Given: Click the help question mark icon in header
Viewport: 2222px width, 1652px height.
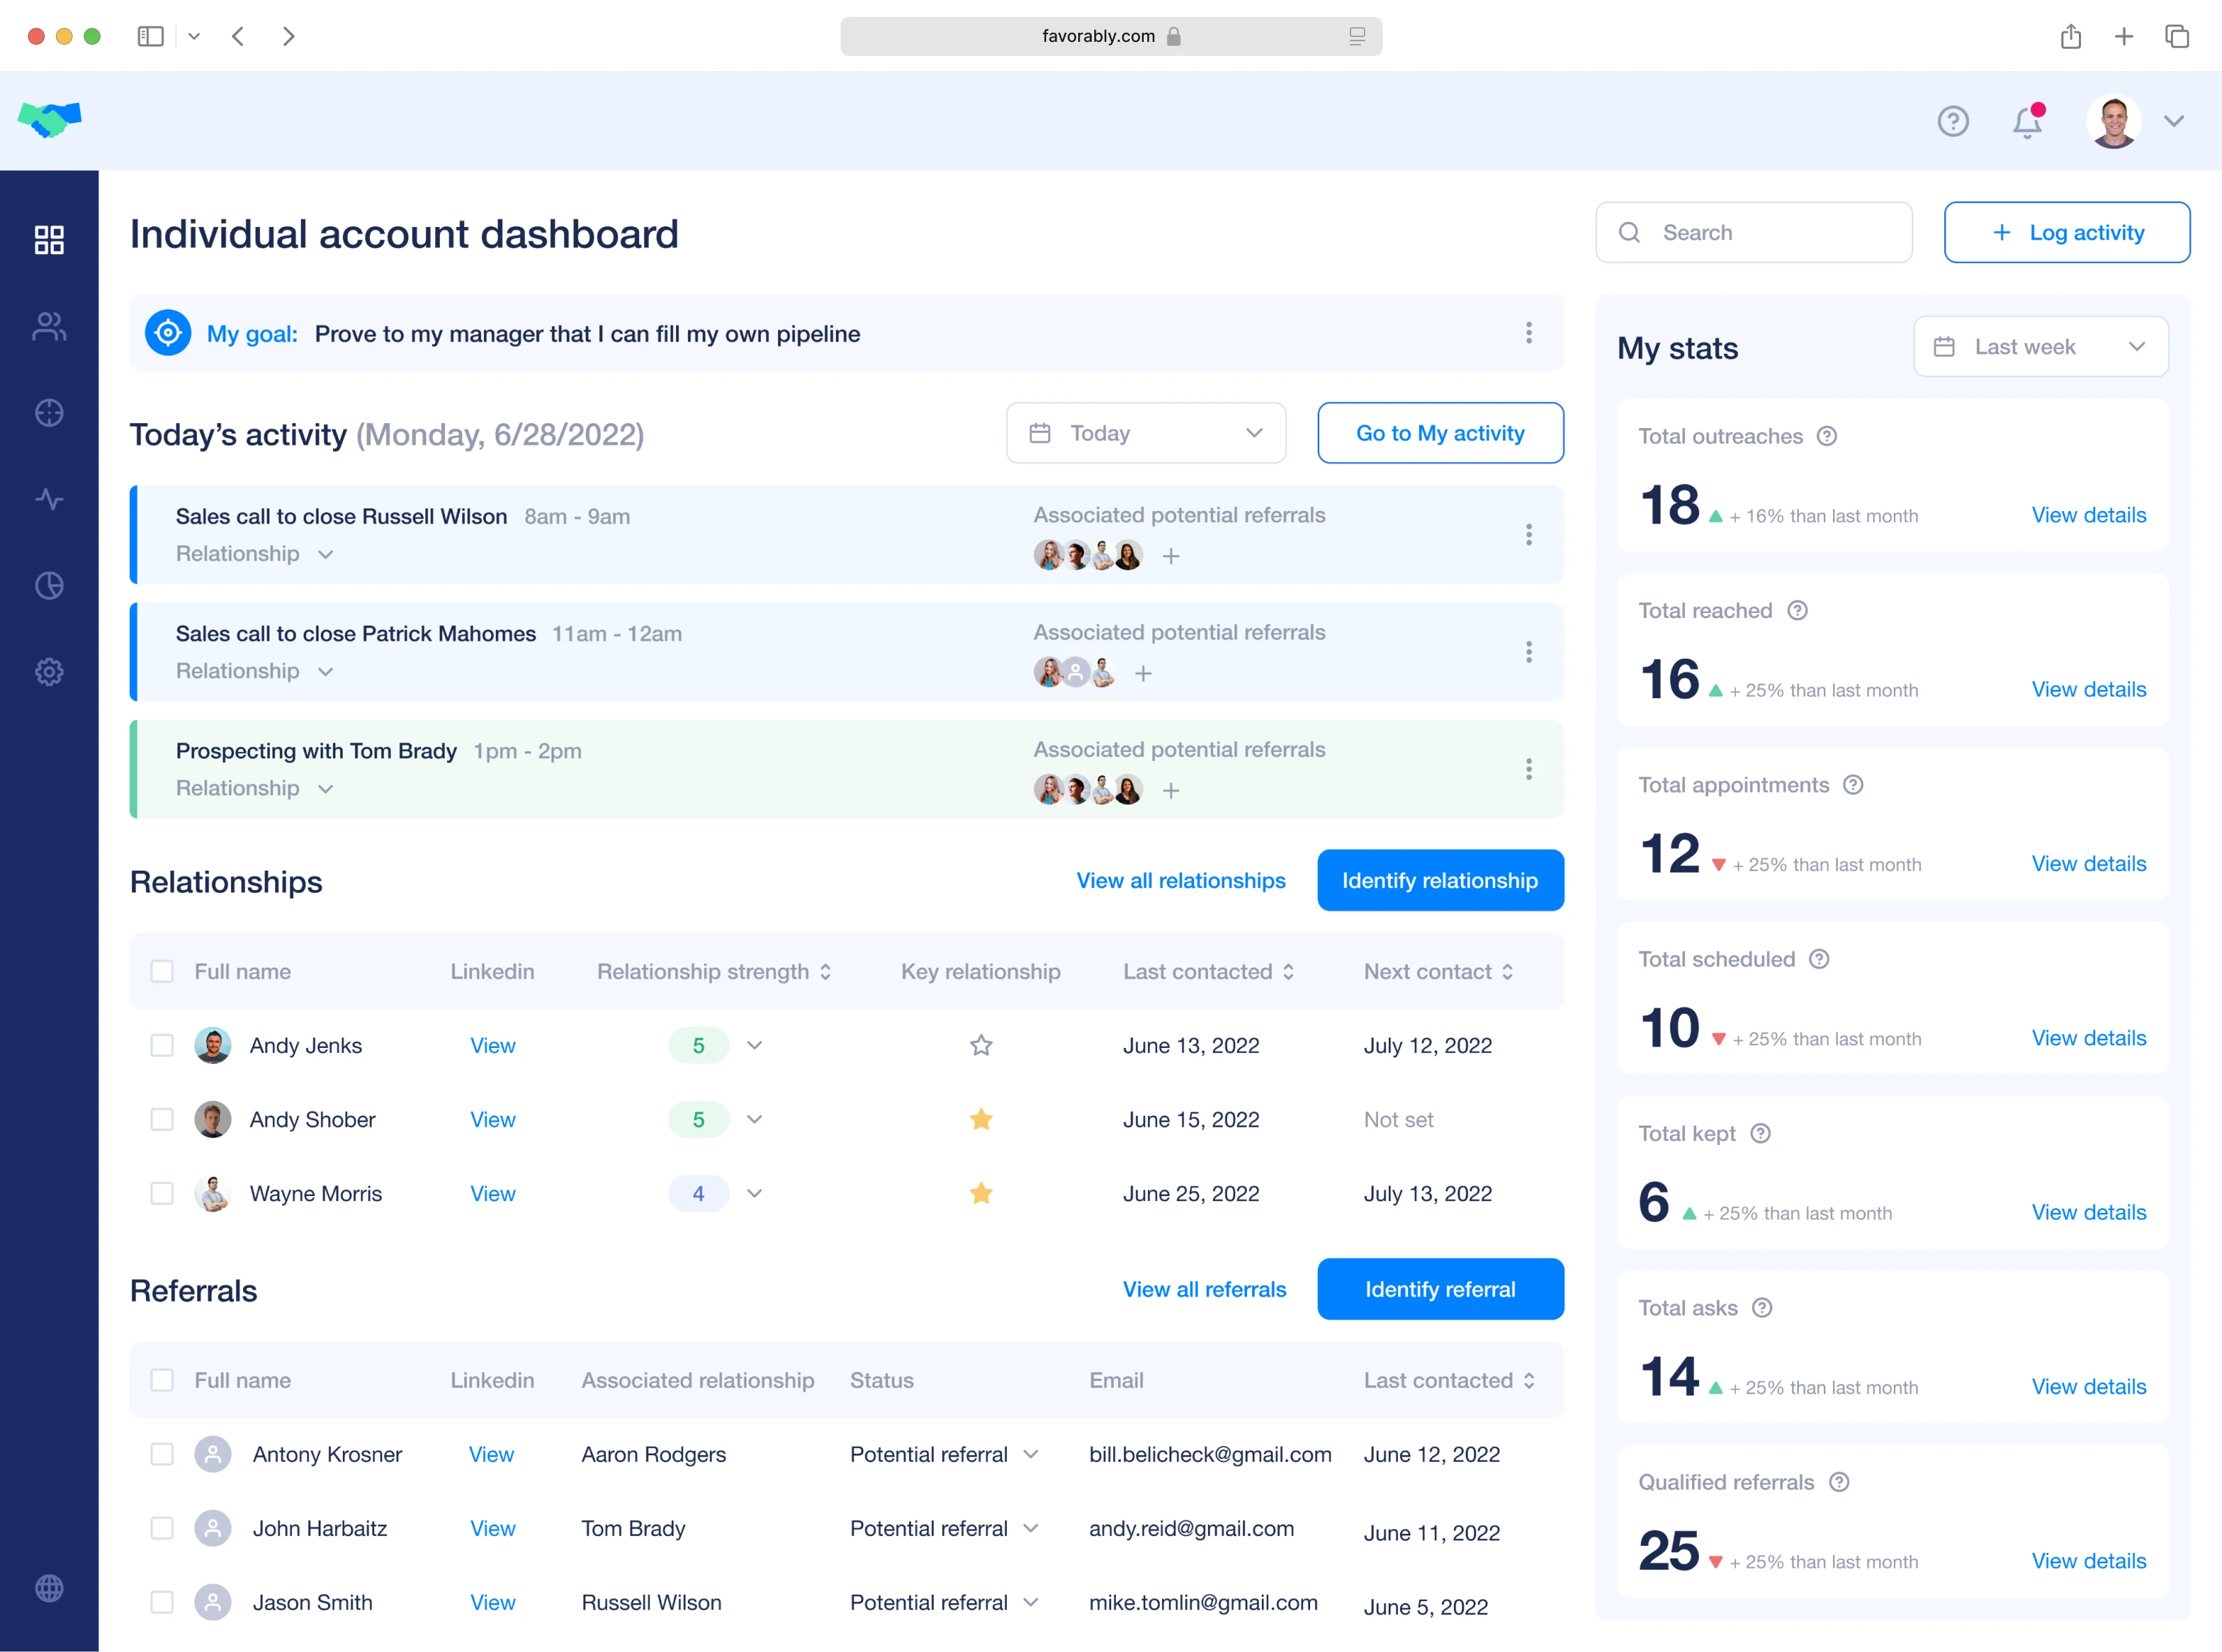Looking at the screenshot, I should [x=1952, y=122].
